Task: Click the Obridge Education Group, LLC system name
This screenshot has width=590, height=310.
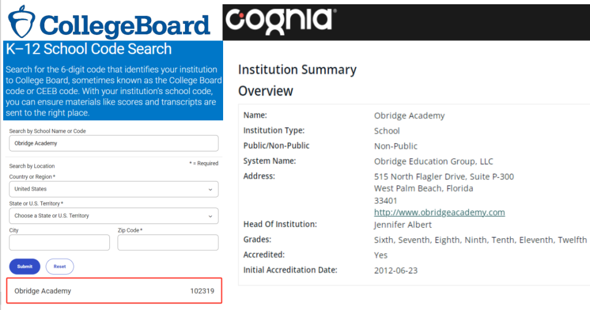Action: [x=433, y=161]
